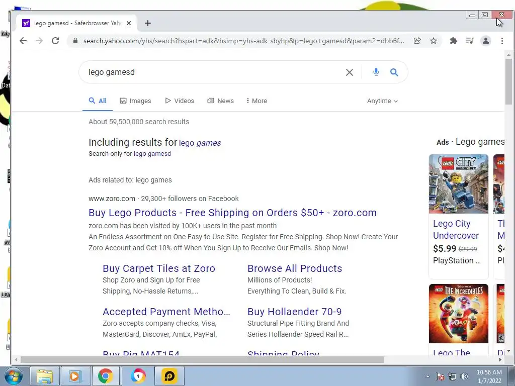This screenshot has height=386, width=515.
Task: Select Chrome icon in taskbar
Action: [x=106, y=376]
